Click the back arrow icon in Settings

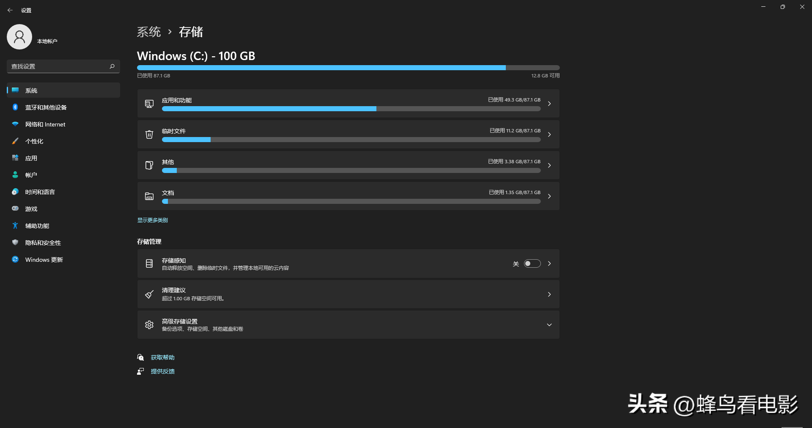pos(10,10)
